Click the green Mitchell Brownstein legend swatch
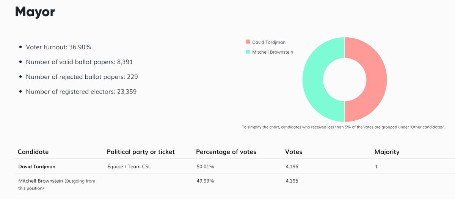 click(x=248, y=52)
